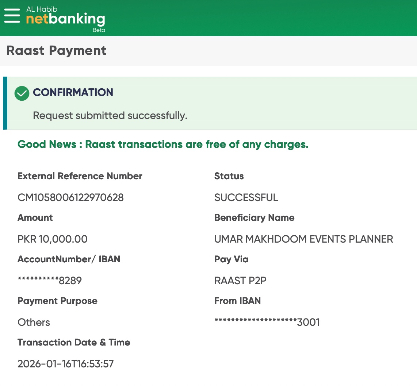Click the SUCCESSFUL status value

coord(246,198)
